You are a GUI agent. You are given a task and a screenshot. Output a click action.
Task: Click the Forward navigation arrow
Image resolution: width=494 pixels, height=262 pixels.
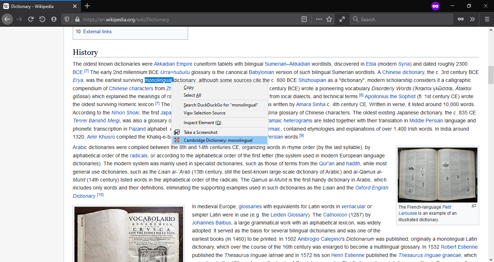pos(19,19)
